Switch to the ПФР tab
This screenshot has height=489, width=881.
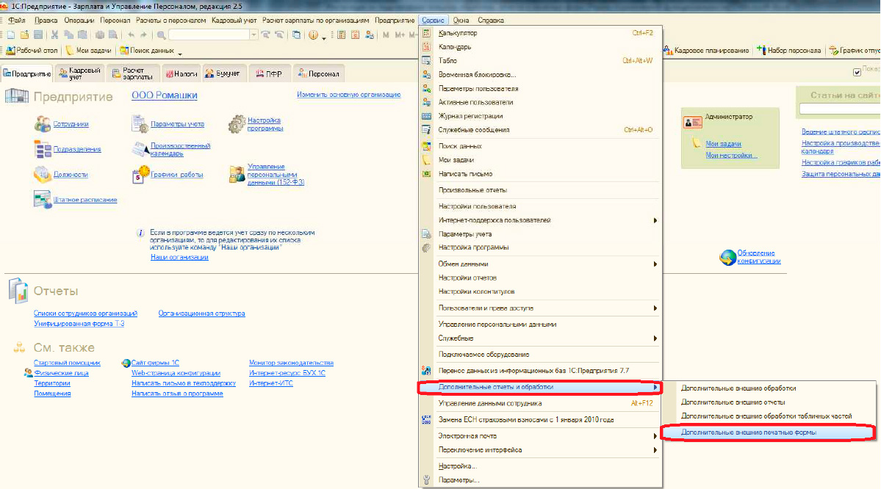269,73
